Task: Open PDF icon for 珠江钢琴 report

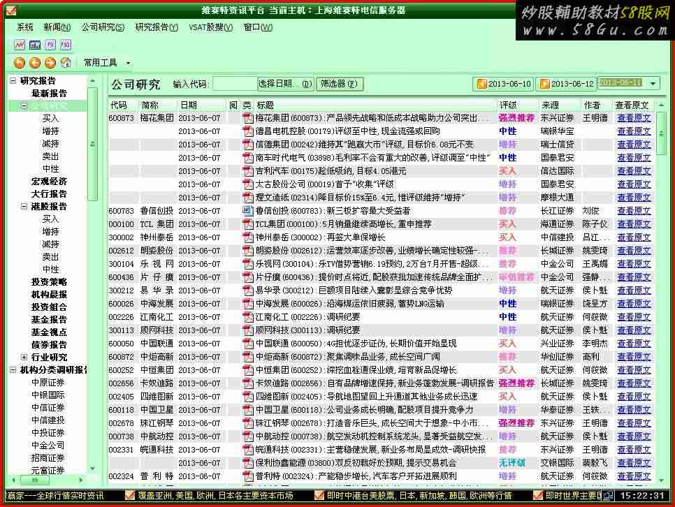Action: [248, 423]
